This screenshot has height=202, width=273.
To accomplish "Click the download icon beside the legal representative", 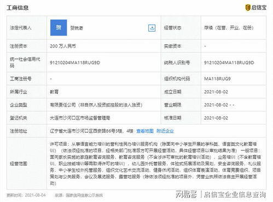I will pos(152,28).
